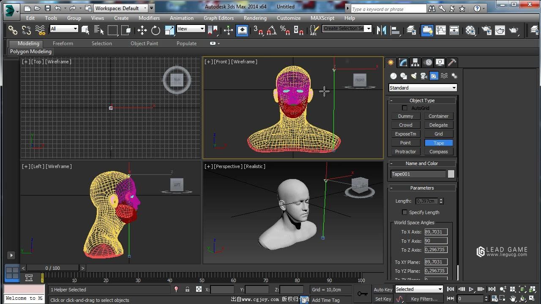Viewport: 541px width, 304px height.
Task: Choose the Select Object arrow tool
Action: [x=86, y=30]
